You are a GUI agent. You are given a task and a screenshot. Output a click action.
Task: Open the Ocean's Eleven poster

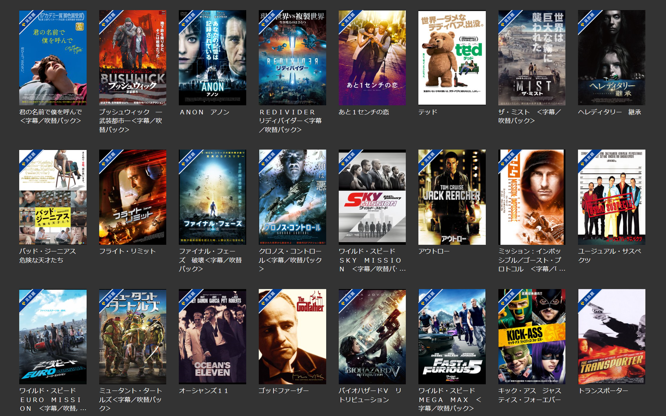click(x=212, y=336)
